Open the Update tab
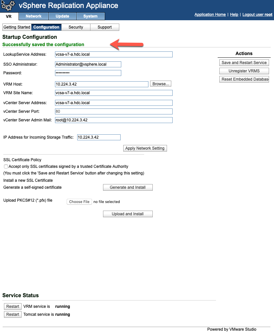 (x=62, y=16)
